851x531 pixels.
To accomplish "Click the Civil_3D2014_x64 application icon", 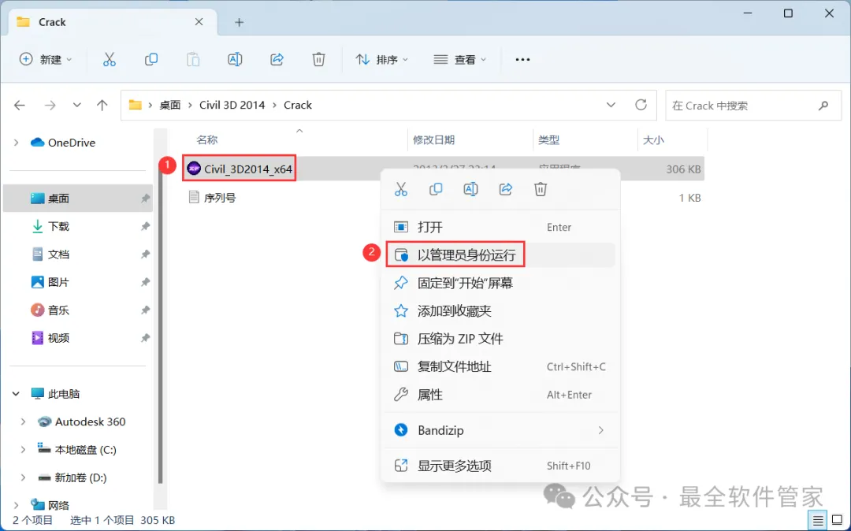I will (194, 169).
